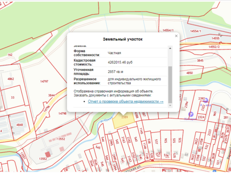231x173 pixels.
Task: Select parcel 14555 on the map
Action: pyautogui.click(x=216, y=38)
